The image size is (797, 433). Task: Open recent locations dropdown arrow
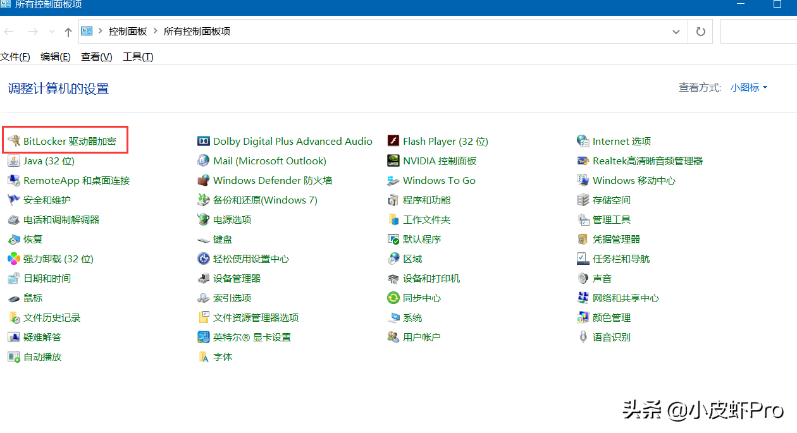52,32
